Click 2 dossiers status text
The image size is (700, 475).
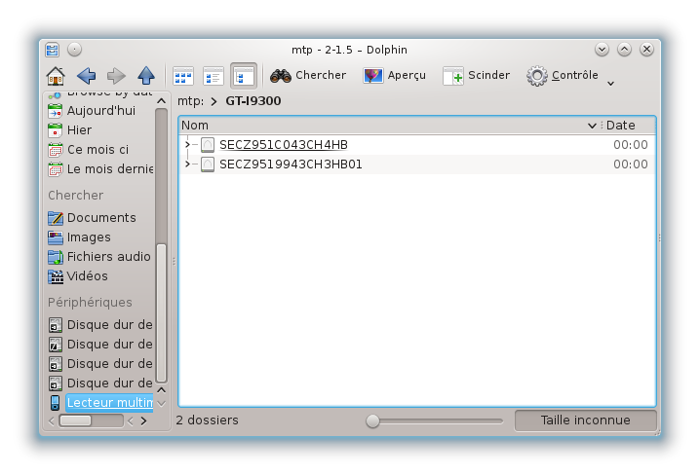coord(207,420)
